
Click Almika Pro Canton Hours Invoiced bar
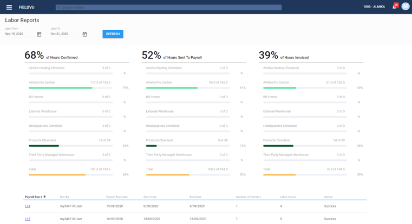tap(305, 88)
